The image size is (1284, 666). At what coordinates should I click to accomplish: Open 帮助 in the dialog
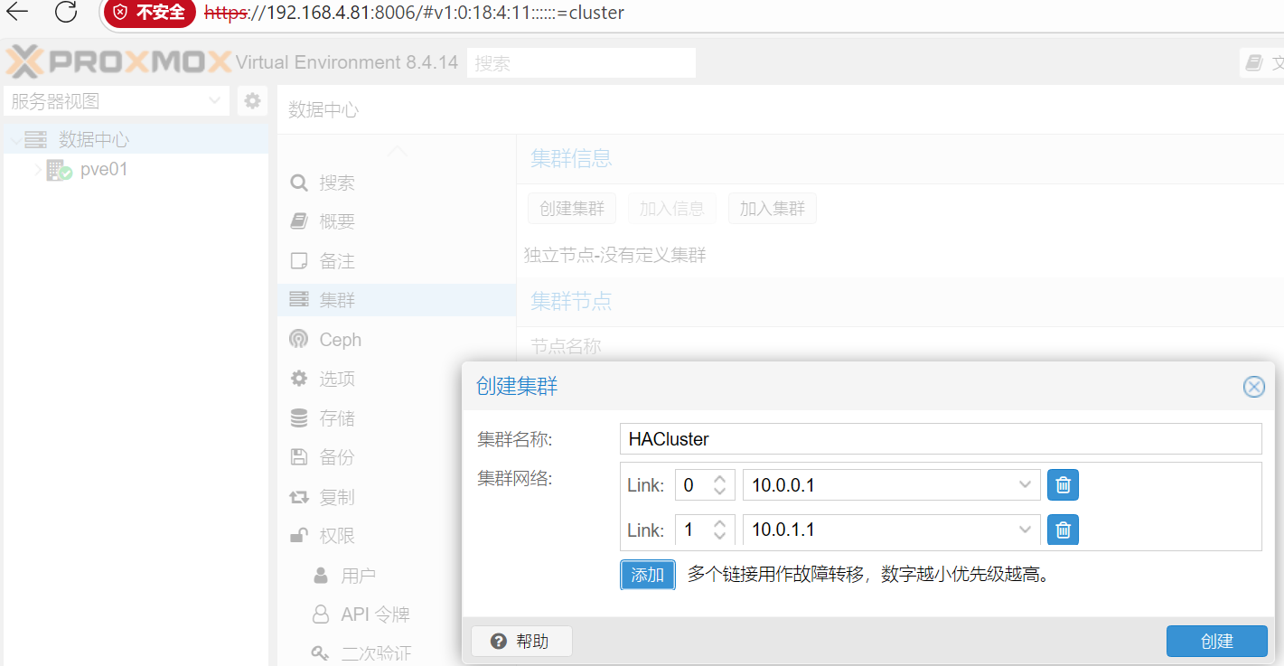coord(521,642)
